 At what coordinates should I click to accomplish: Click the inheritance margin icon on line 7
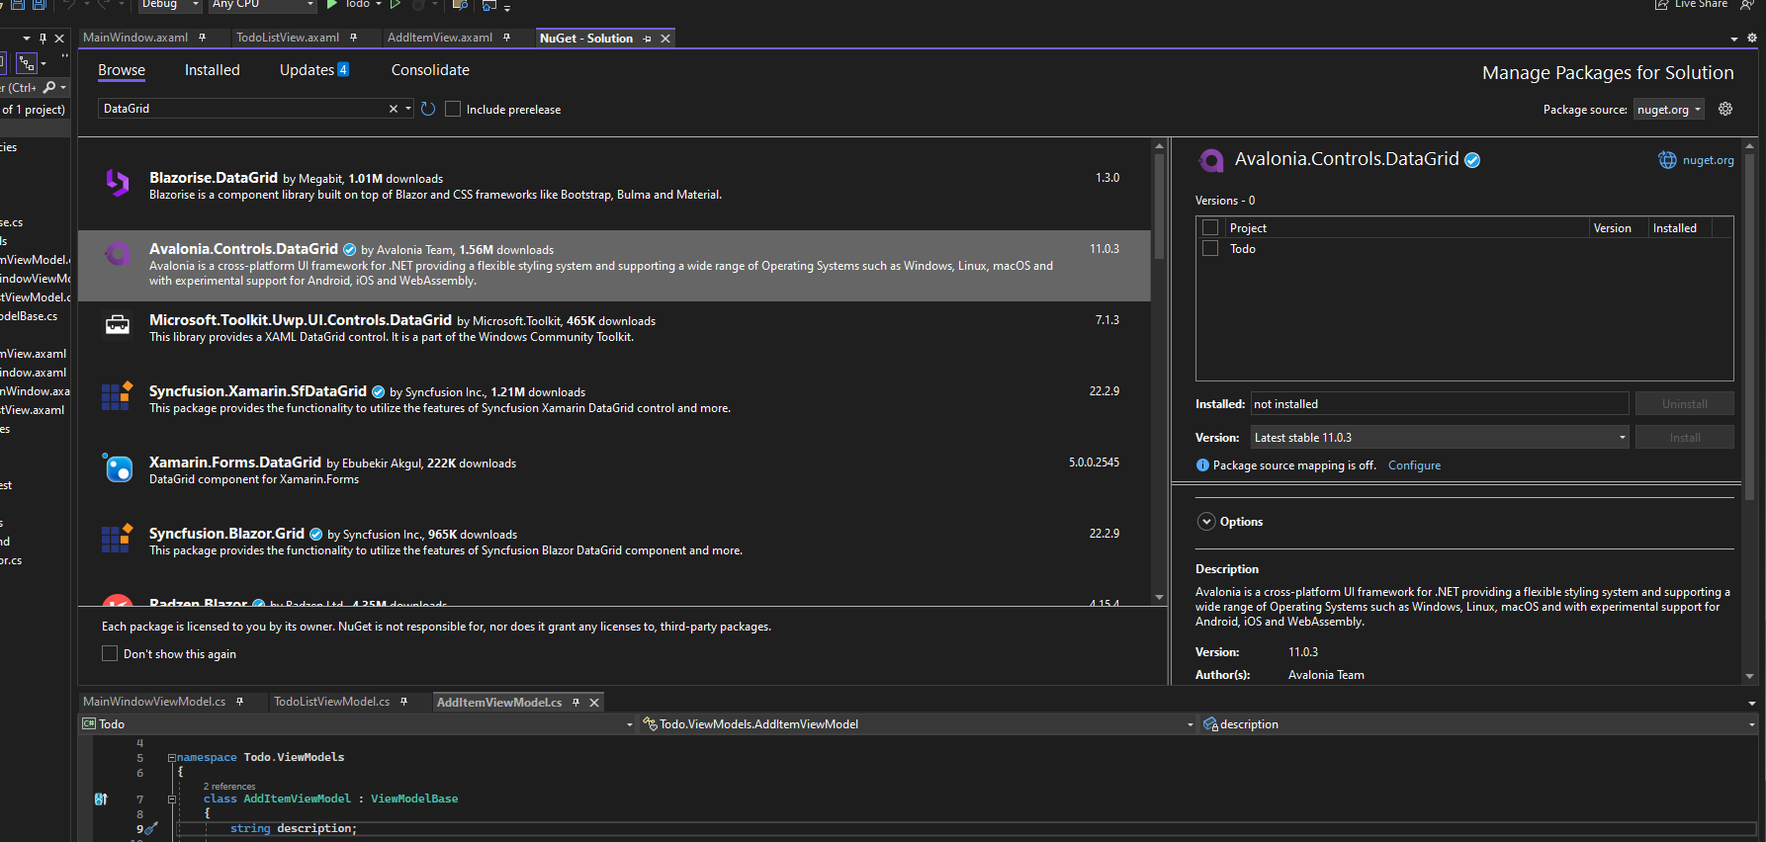click(x=101, y=799)
